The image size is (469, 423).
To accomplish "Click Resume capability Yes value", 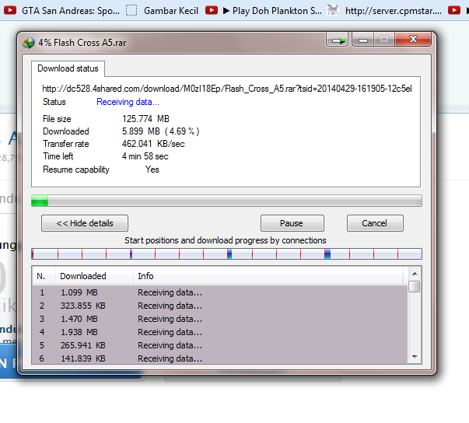I will [152, 170].
